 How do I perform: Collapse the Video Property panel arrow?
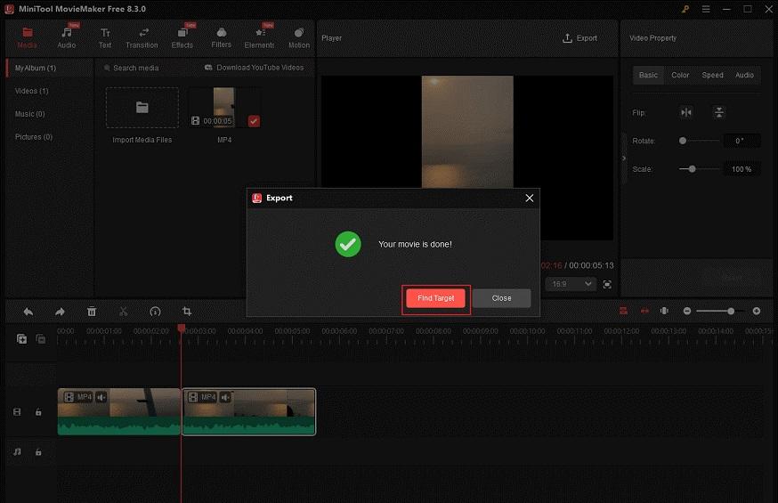(624, 158)
